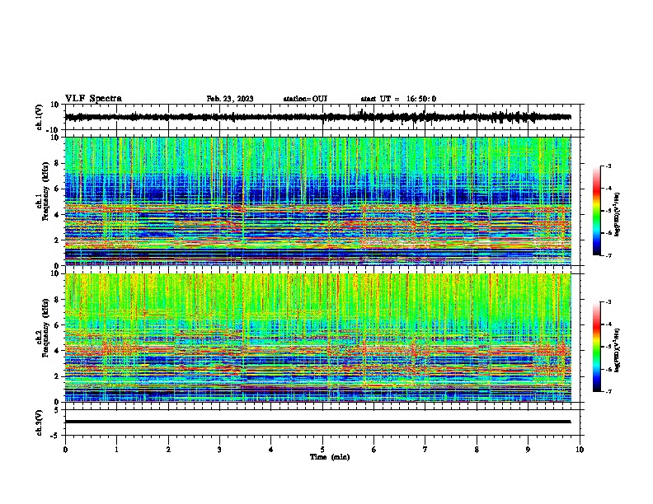
Task: Click the log(PSD) label beside ch.2 colorbar
Action: click(x=617, y=350)
